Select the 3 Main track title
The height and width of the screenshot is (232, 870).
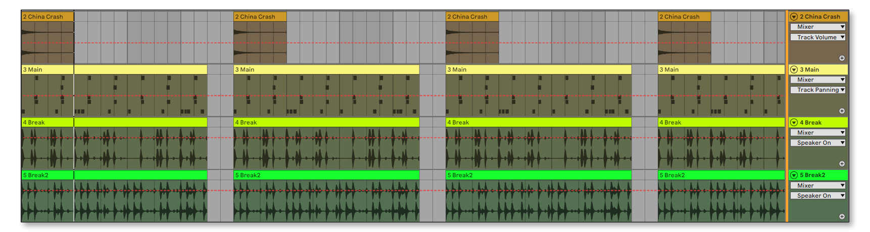pyautogui.click(x=821, y=70)
